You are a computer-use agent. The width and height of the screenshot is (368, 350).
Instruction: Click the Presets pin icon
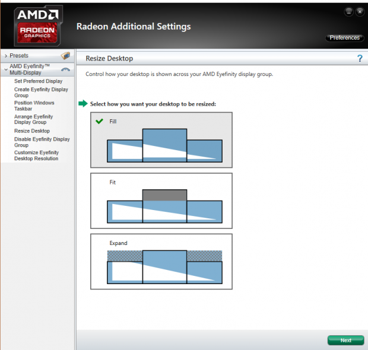(x=65, y=56)
